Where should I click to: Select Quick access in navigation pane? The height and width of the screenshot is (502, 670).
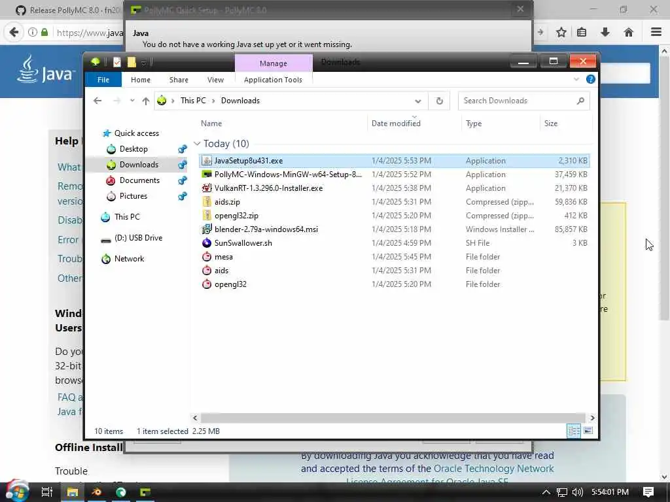coord(136,133)
